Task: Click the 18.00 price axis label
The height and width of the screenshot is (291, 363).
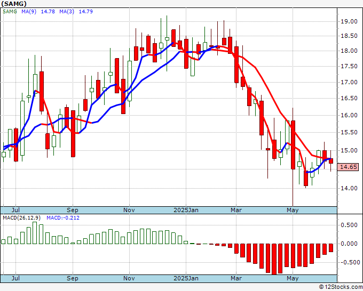Action: click(x=349, y=51)
